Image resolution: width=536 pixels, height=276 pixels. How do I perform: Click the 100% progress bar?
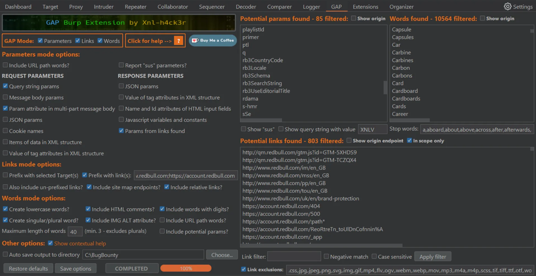point(186,268)
